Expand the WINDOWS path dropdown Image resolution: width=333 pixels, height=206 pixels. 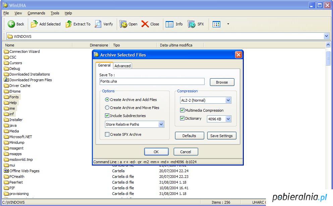326,36
